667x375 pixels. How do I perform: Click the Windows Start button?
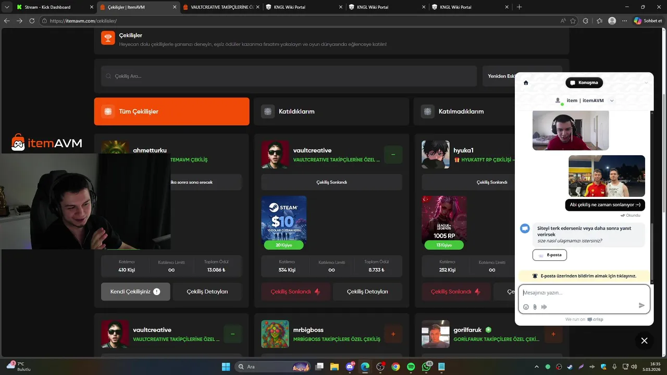pyautogui.click(x=226, y=367)
